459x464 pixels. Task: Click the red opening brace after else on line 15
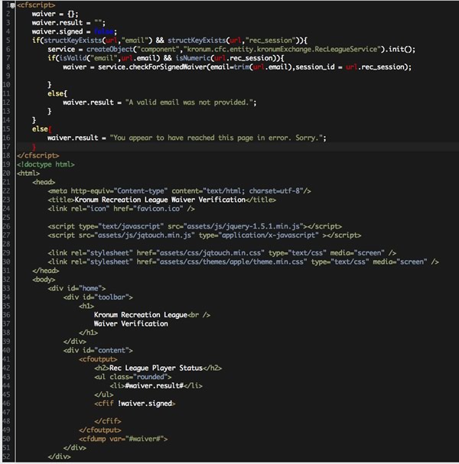[50, 129]
